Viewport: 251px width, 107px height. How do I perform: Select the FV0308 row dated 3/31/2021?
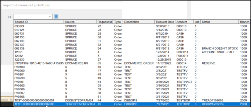[x=132, y=97]
